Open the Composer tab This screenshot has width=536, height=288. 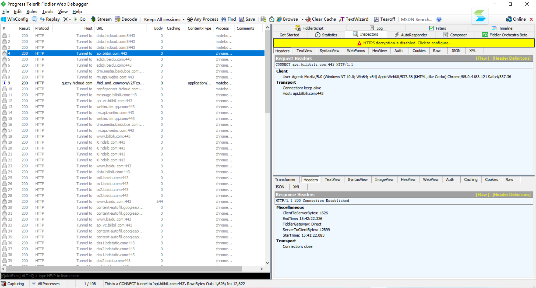pyautogui.click(x=455, y=35)
